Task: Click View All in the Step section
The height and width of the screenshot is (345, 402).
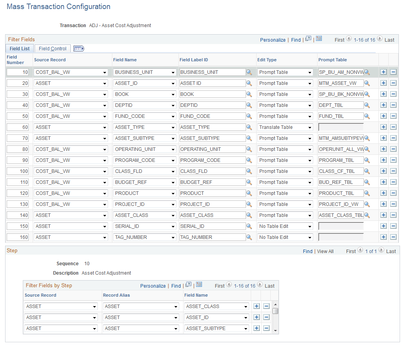Action: click(x=325, y=251)
